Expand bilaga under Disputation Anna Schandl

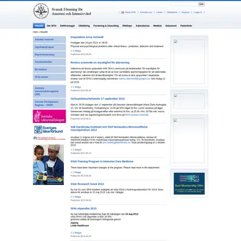[x=76, y=51]
